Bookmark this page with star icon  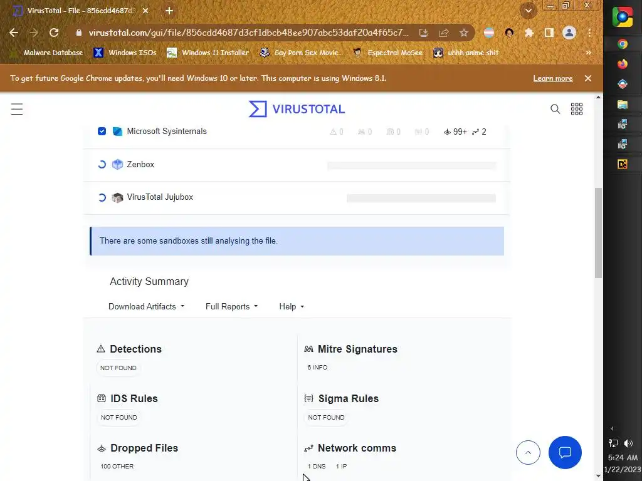coord(463,33)
